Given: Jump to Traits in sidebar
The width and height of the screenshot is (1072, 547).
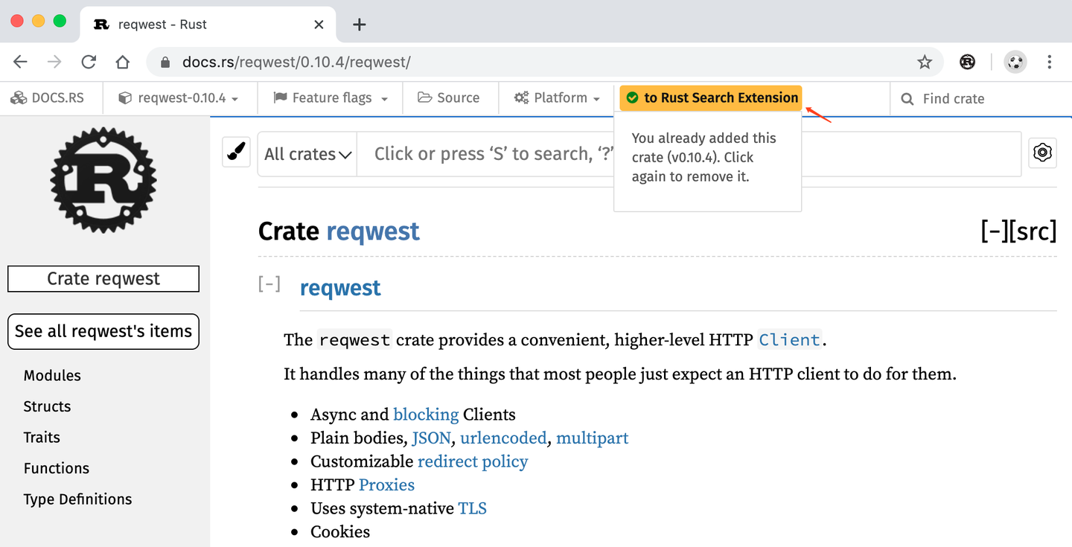Looking at the screenshot, I should [x=42, y=438].
